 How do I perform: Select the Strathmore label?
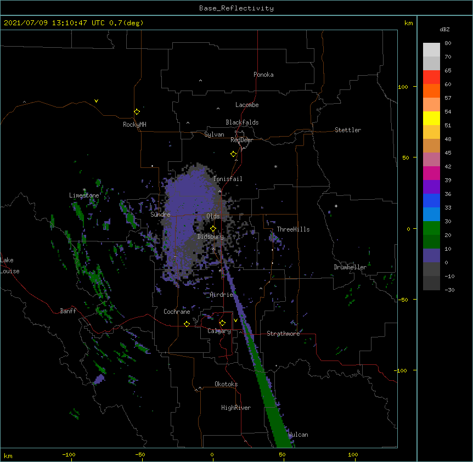pyautogui.click(x=283, y=334)
